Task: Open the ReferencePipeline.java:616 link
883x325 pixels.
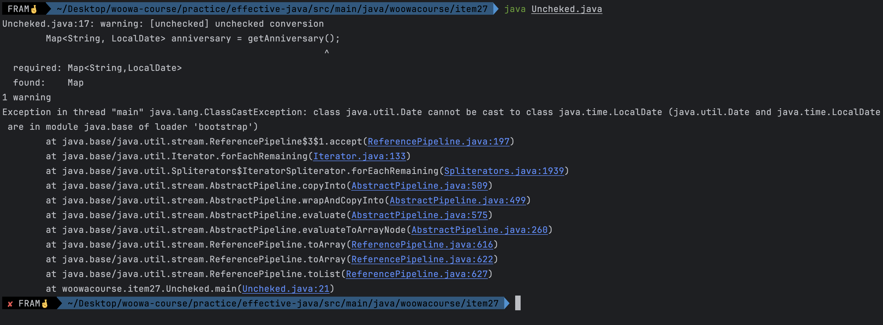Action: (x=422, y=245)
